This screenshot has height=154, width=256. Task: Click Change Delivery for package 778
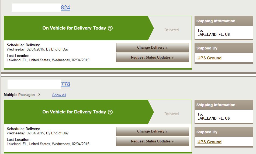click(153, 131)
